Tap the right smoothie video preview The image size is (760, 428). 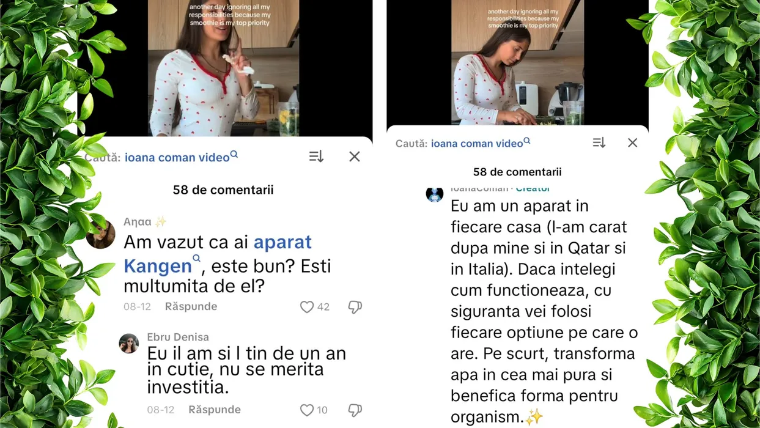(x=517, y=62)
